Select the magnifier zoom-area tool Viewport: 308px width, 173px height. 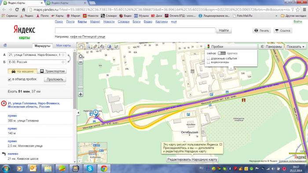click(x=88, y=47)
